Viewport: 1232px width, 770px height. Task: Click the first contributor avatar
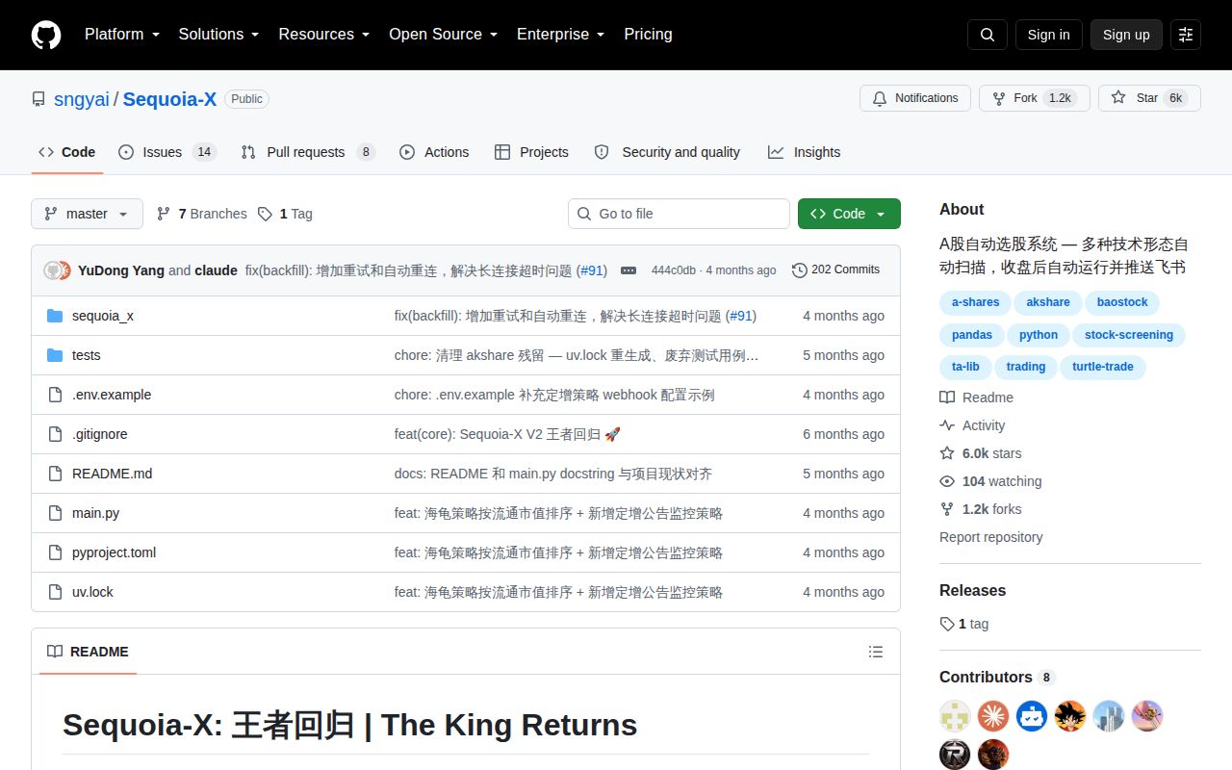(x=955, y=716)
